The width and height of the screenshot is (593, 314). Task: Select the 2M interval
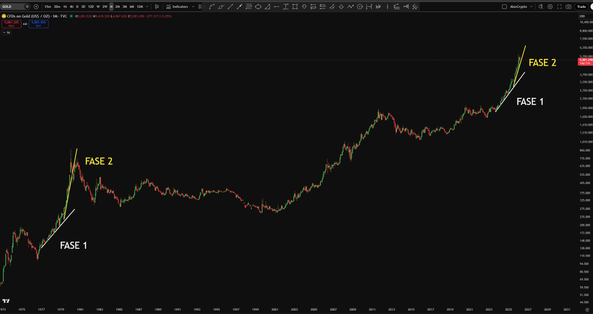(x=118, y=7)
